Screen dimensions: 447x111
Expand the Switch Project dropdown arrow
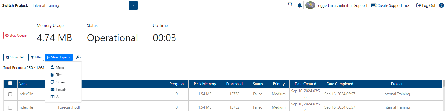click(133, 5)
